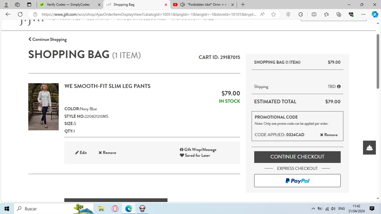This screenshot has height=214, width=381.
Task: Click the Continue Checkout button
Action: coord(297,157)
